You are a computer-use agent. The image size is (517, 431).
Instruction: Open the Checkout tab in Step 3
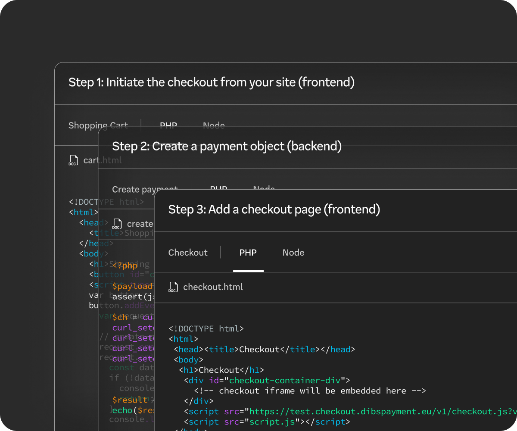[x=188, y=253]
